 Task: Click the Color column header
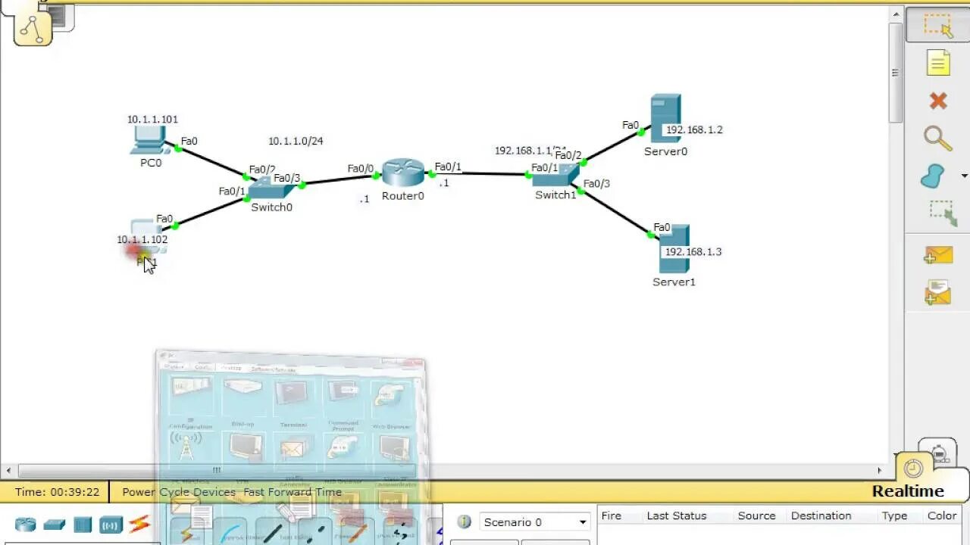pos(941,515)
